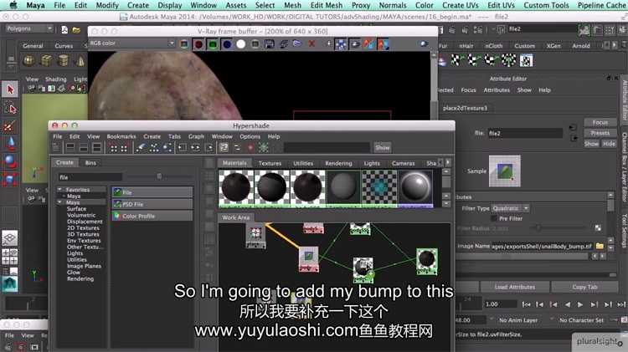Open place2dTexture3 tab in Attribute Editor

pos(465,108)
